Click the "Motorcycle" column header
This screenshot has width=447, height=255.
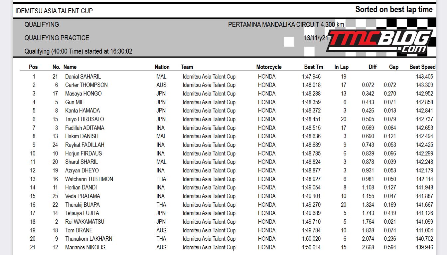pos(269,67)
